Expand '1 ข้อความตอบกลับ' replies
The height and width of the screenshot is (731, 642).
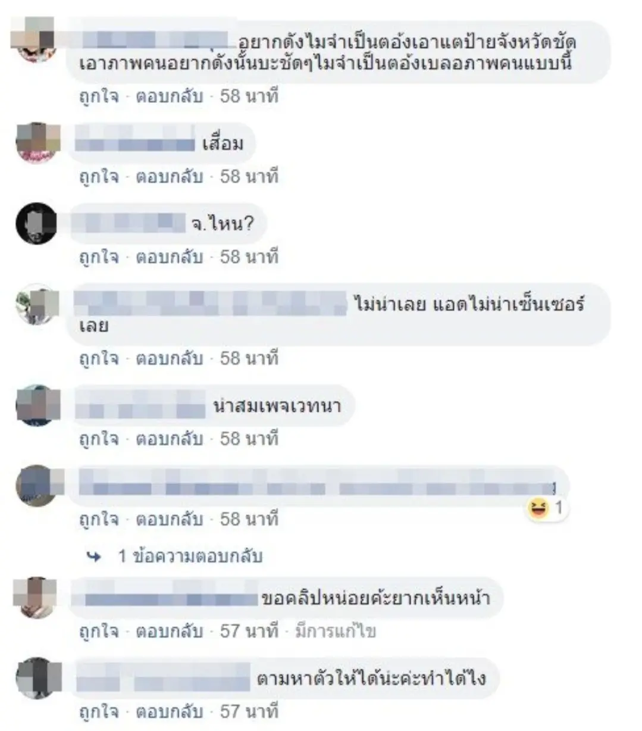tap(190, 557)
